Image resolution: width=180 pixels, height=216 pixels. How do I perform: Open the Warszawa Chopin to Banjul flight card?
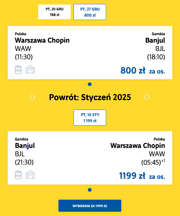90,53
